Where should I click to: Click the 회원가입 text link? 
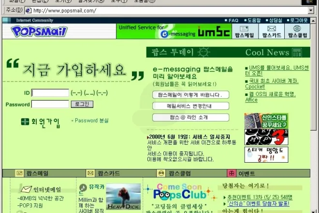(x=45, y=122)
